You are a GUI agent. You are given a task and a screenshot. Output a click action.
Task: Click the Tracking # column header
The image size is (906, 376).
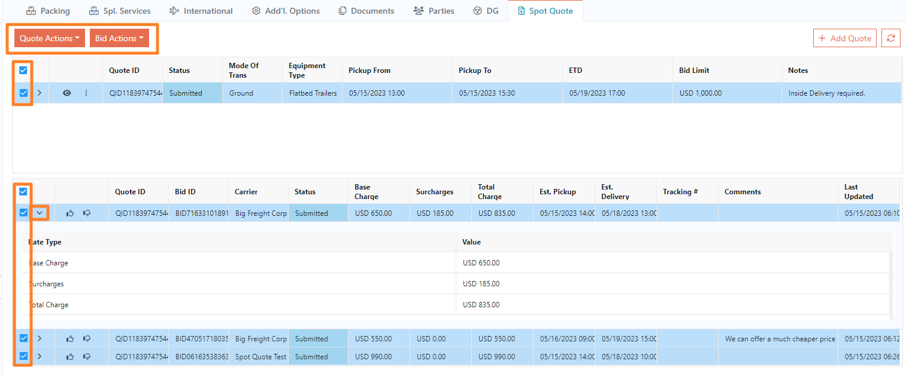click(687, 192)
